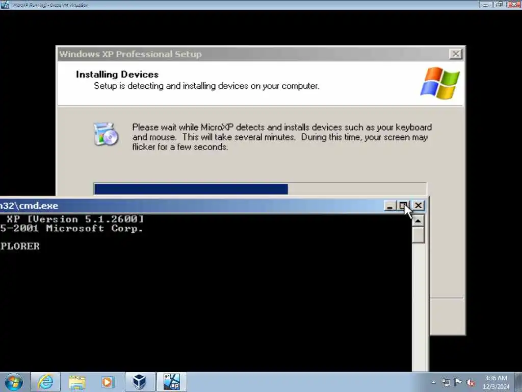The image size is (522, 392).
Task: Click the muted volume tray icon
Action: coord(471,383)
